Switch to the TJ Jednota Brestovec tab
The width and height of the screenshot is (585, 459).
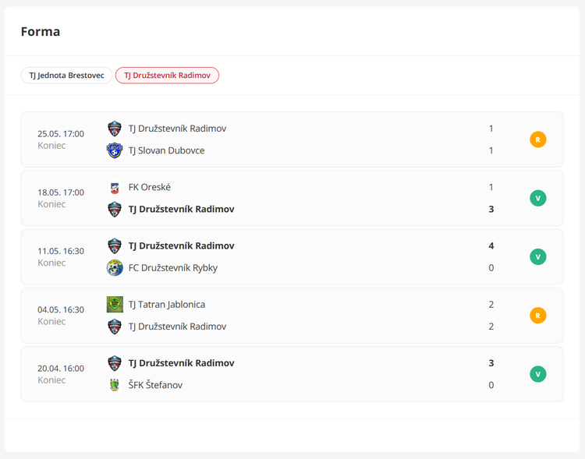(x=66, y=76)
